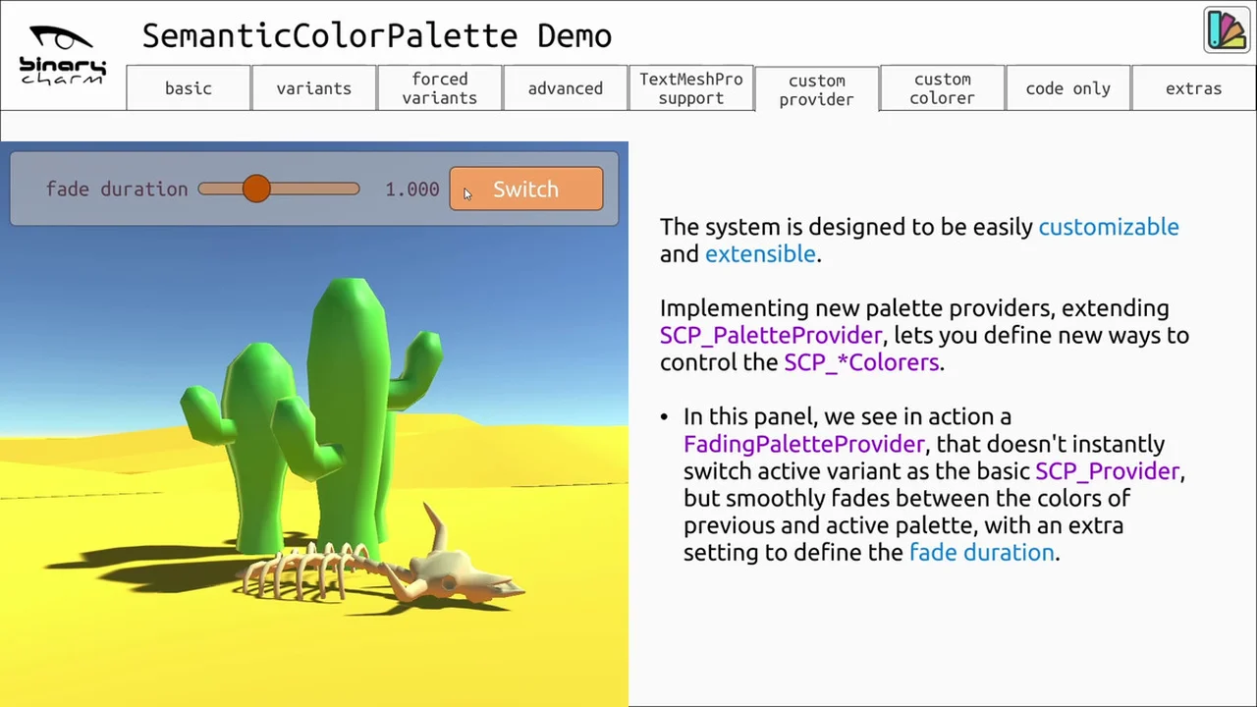Show the extras tab
1257x707 pixels.
coord(1193,88)
